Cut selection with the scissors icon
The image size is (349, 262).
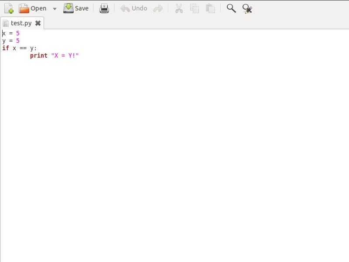pos(179,8)
